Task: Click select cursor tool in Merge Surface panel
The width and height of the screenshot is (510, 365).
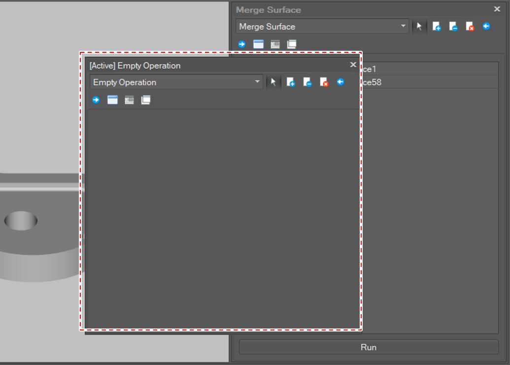Action: pyautogui.click(x=419, y=27)
